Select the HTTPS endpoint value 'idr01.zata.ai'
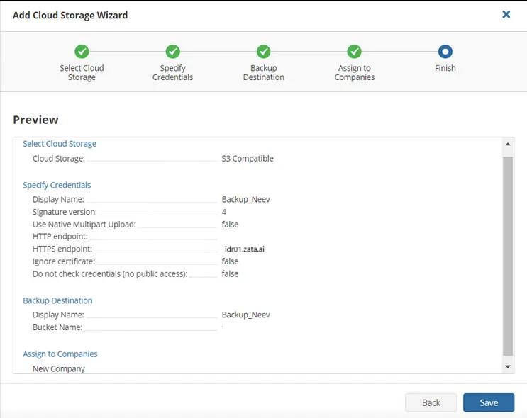The height and width of the screenshot is (418, 527). tap(245, 249)
